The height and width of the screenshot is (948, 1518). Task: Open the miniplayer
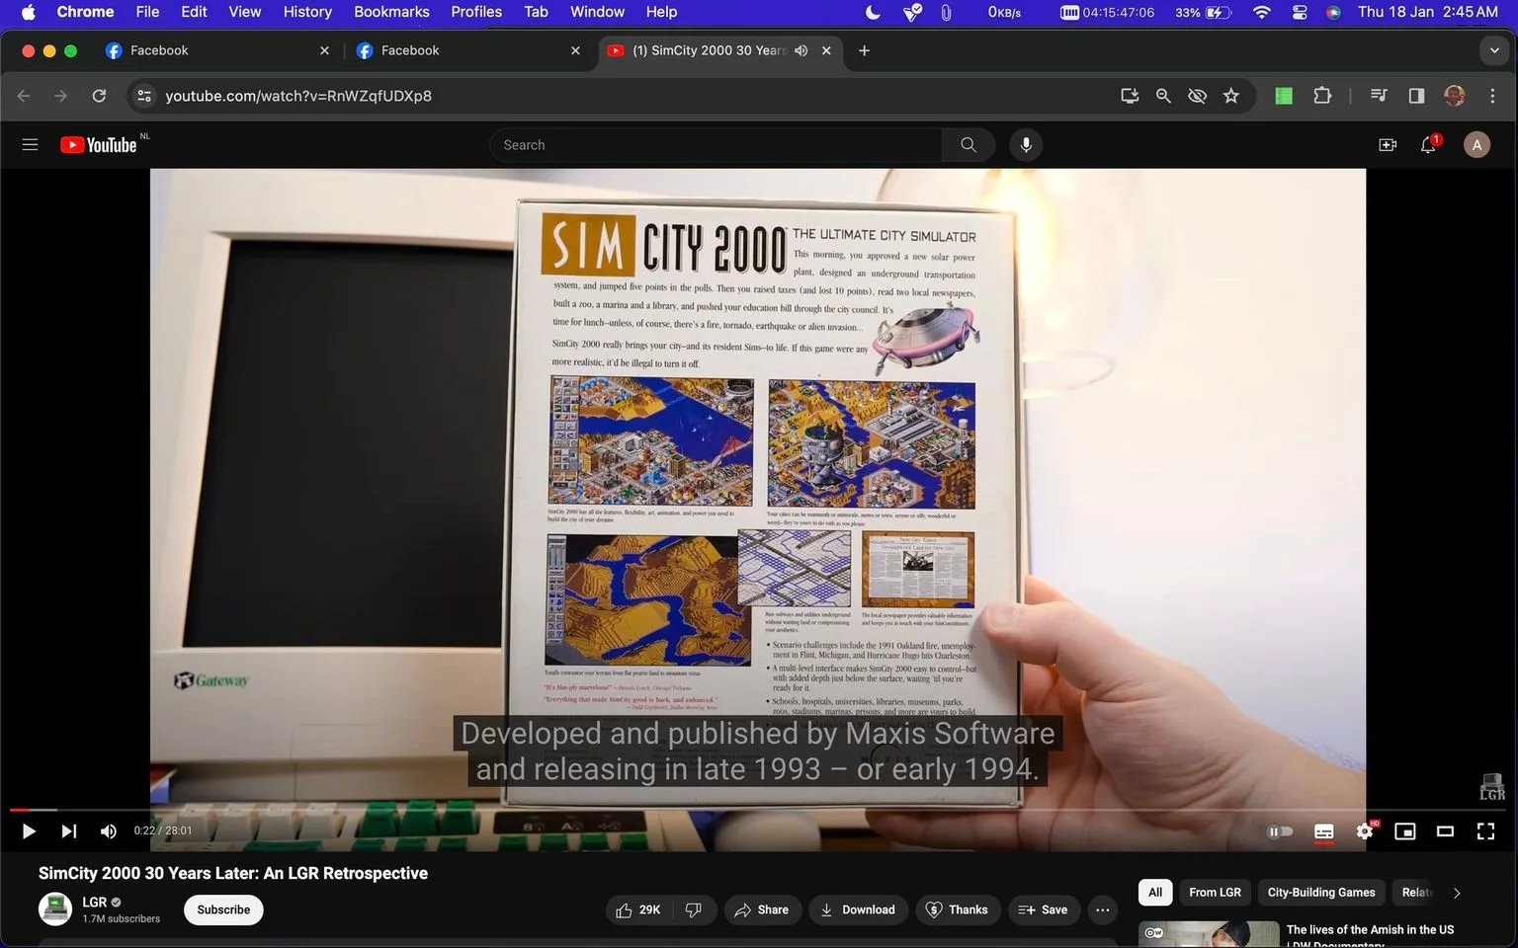pos(1404,831)
